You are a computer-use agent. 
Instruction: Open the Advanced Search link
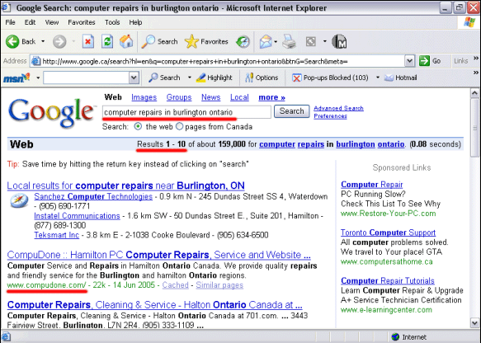point(338,108)
